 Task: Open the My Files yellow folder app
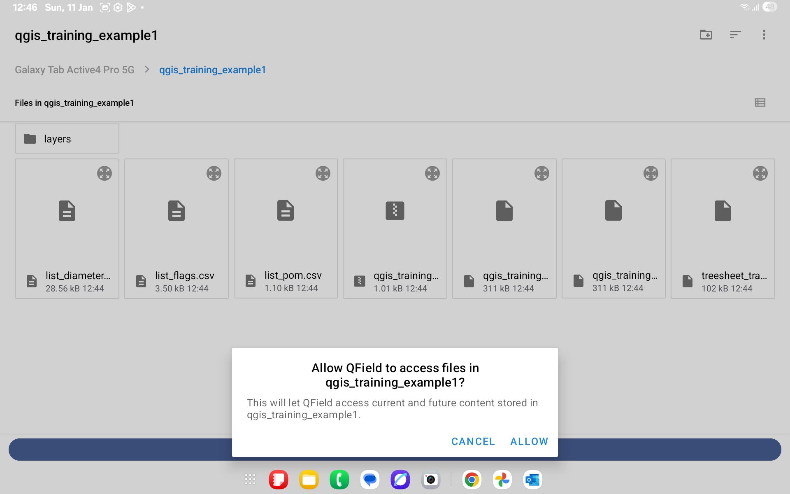point(309,480)
